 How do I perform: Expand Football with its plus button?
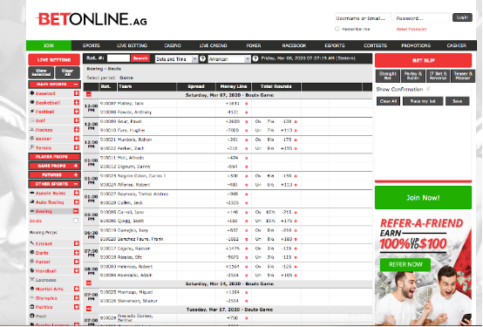[77, 112]
